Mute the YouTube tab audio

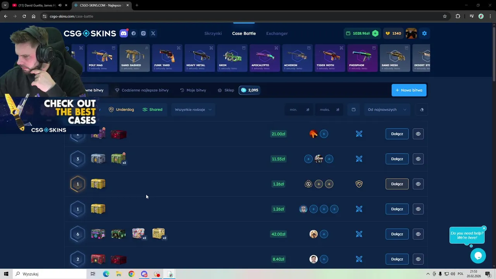[x=60, y=5]
